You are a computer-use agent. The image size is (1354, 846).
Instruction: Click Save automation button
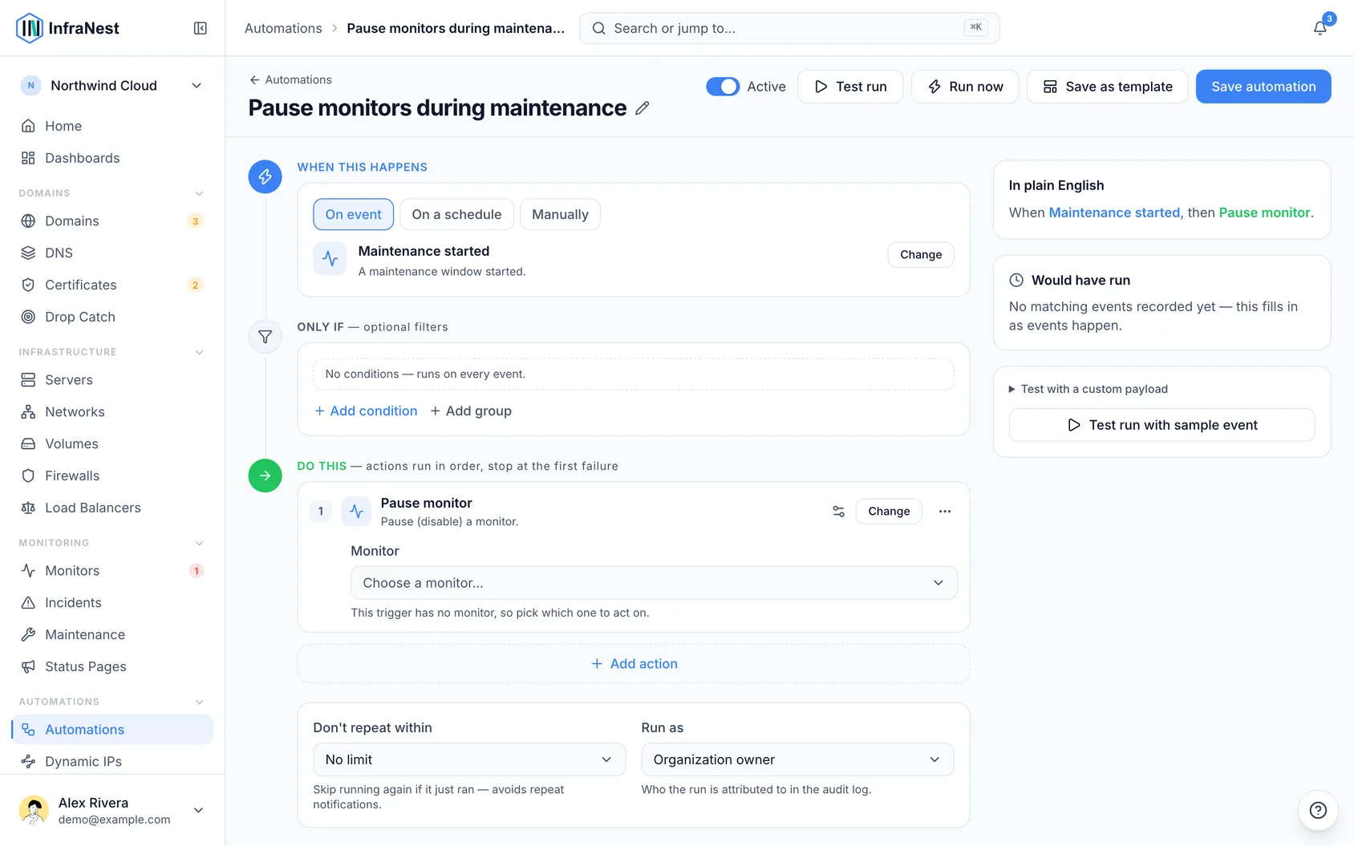click(1263, 87)
